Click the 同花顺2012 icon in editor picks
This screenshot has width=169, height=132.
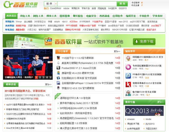(128, 58)
